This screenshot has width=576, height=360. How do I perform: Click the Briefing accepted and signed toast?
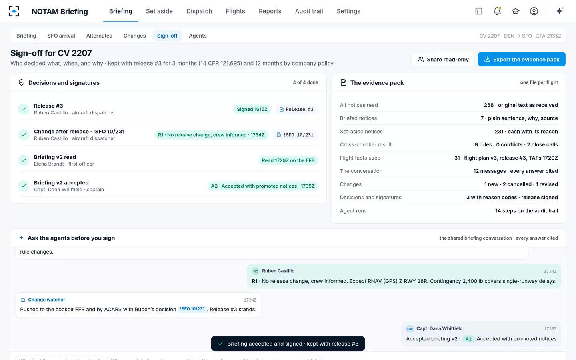pyautogui.click(x=288, y=344)
